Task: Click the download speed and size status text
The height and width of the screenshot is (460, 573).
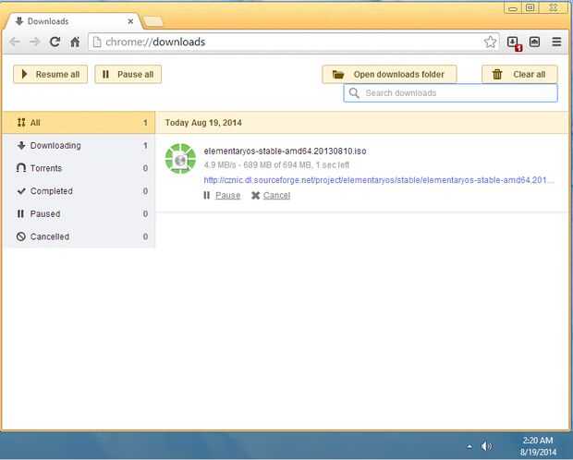Action: [276, 164]
